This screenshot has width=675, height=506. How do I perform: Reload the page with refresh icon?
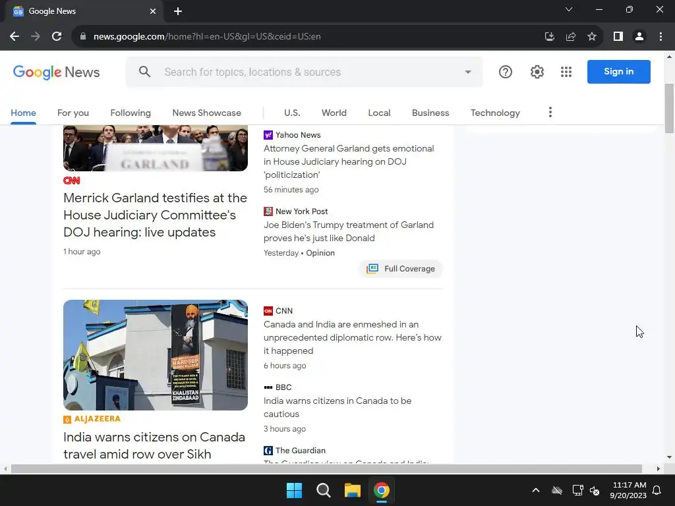click(x=57, y=37)
